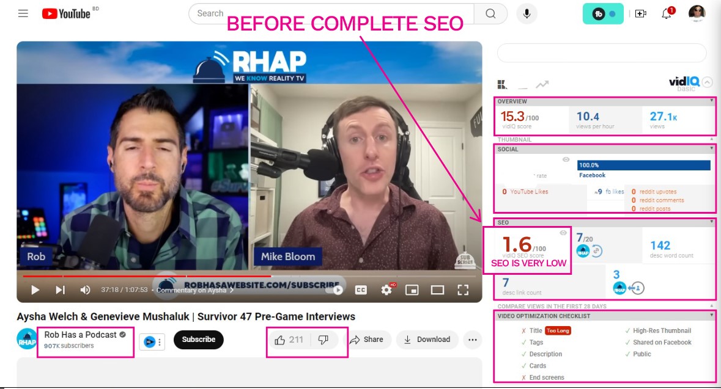Enable miniplayer mode
Image resolution: width=721 pixels, height=389 pixels.
click(412, 290)
